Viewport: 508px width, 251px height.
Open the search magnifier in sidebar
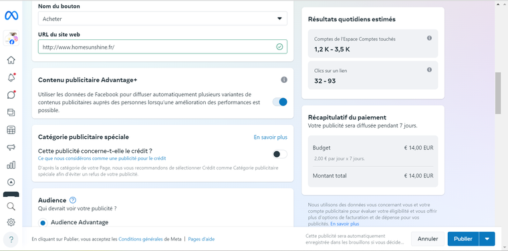[x=11, y=206]
